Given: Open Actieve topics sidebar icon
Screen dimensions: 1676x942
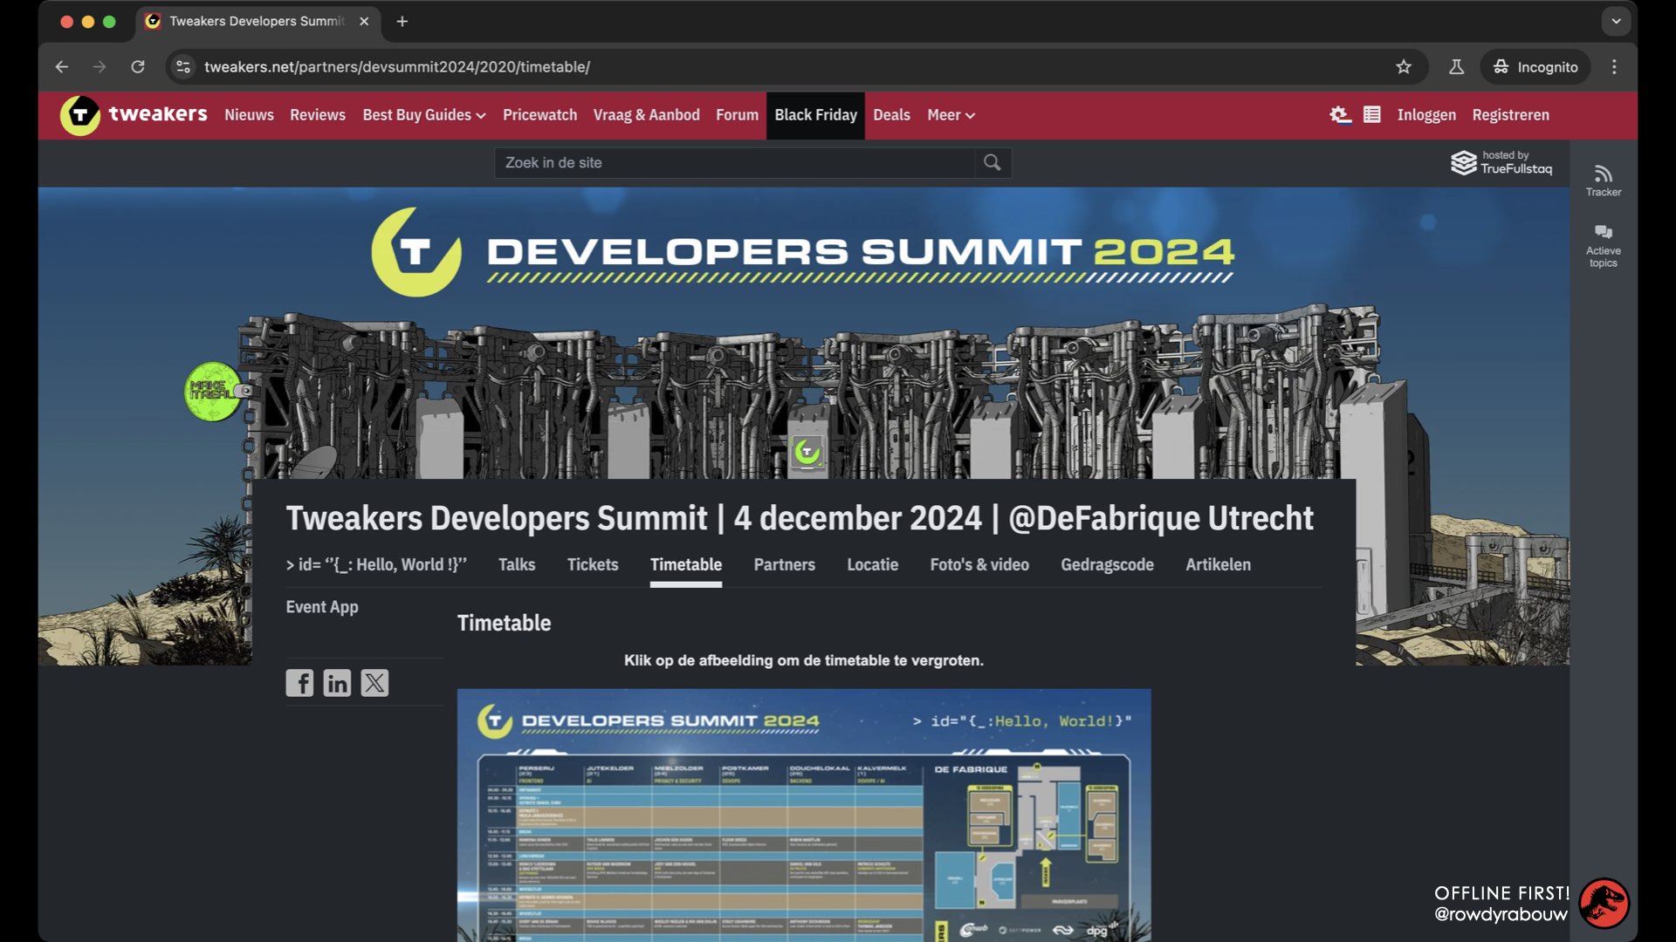Looking at the screenshot, I should point(1603,245).
